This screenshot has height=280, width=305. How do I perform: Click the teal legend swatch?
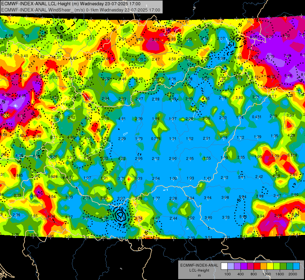289,266
